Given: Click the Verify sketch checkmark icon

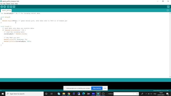Looking at the screenshot, I should click(2, 7).
